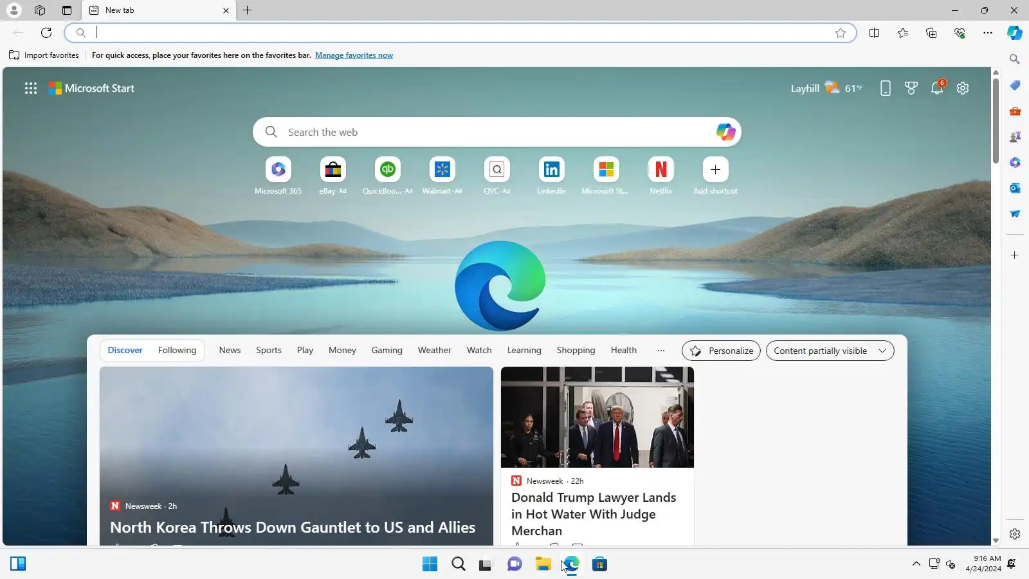The width and height of the screenshot is (1029, 579).
Task: Open sidebar Outlook icon
Action: coord(1015,188)
